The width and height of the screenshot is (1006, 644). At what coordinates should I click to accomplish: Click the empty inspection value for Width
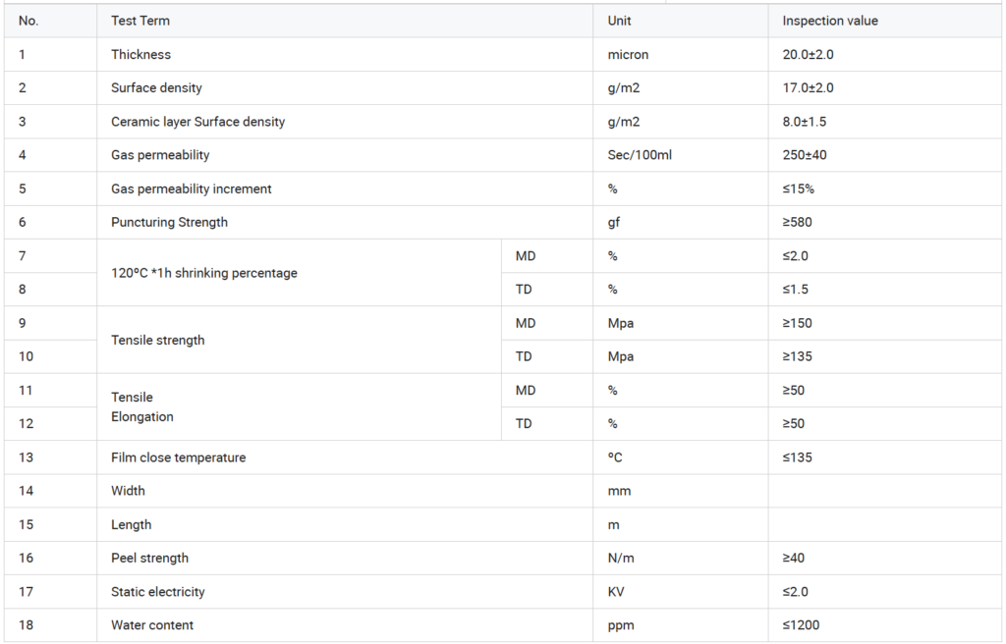click(x=884, y=491)
